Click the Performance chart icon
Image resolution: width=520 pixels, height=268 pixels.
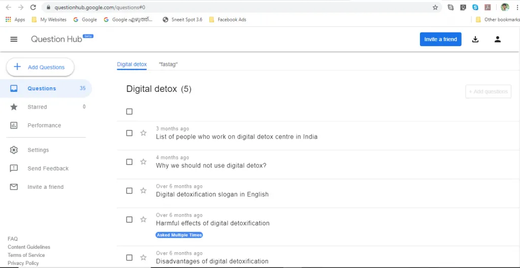coord(14,125)
